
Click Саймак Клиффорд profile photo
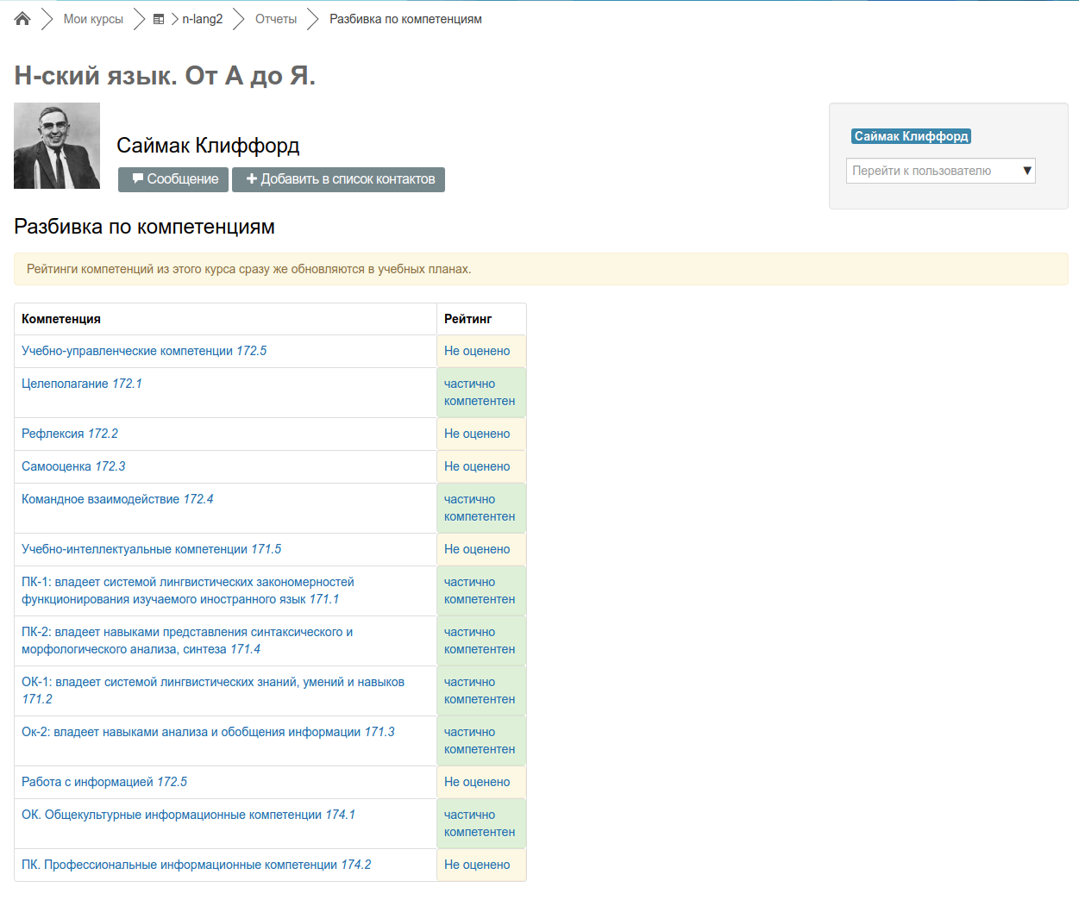pyautogui.click(x=57, y=146)
